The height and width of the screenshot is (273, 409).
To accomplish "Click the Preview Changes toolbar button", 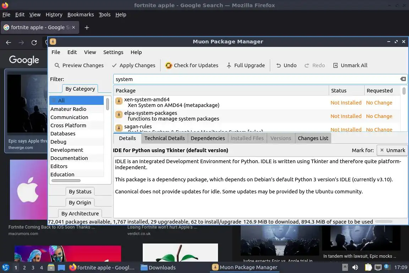I will point(79,65).
